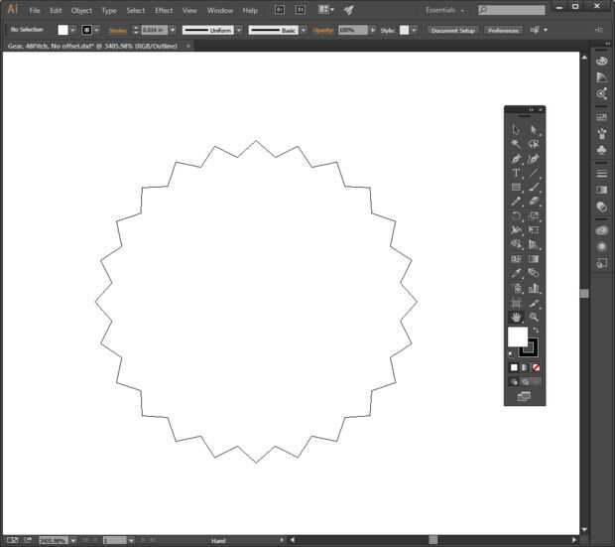Screen dimensions: 615x547
Task: Select the Hand tool
Action: [516, 317]
